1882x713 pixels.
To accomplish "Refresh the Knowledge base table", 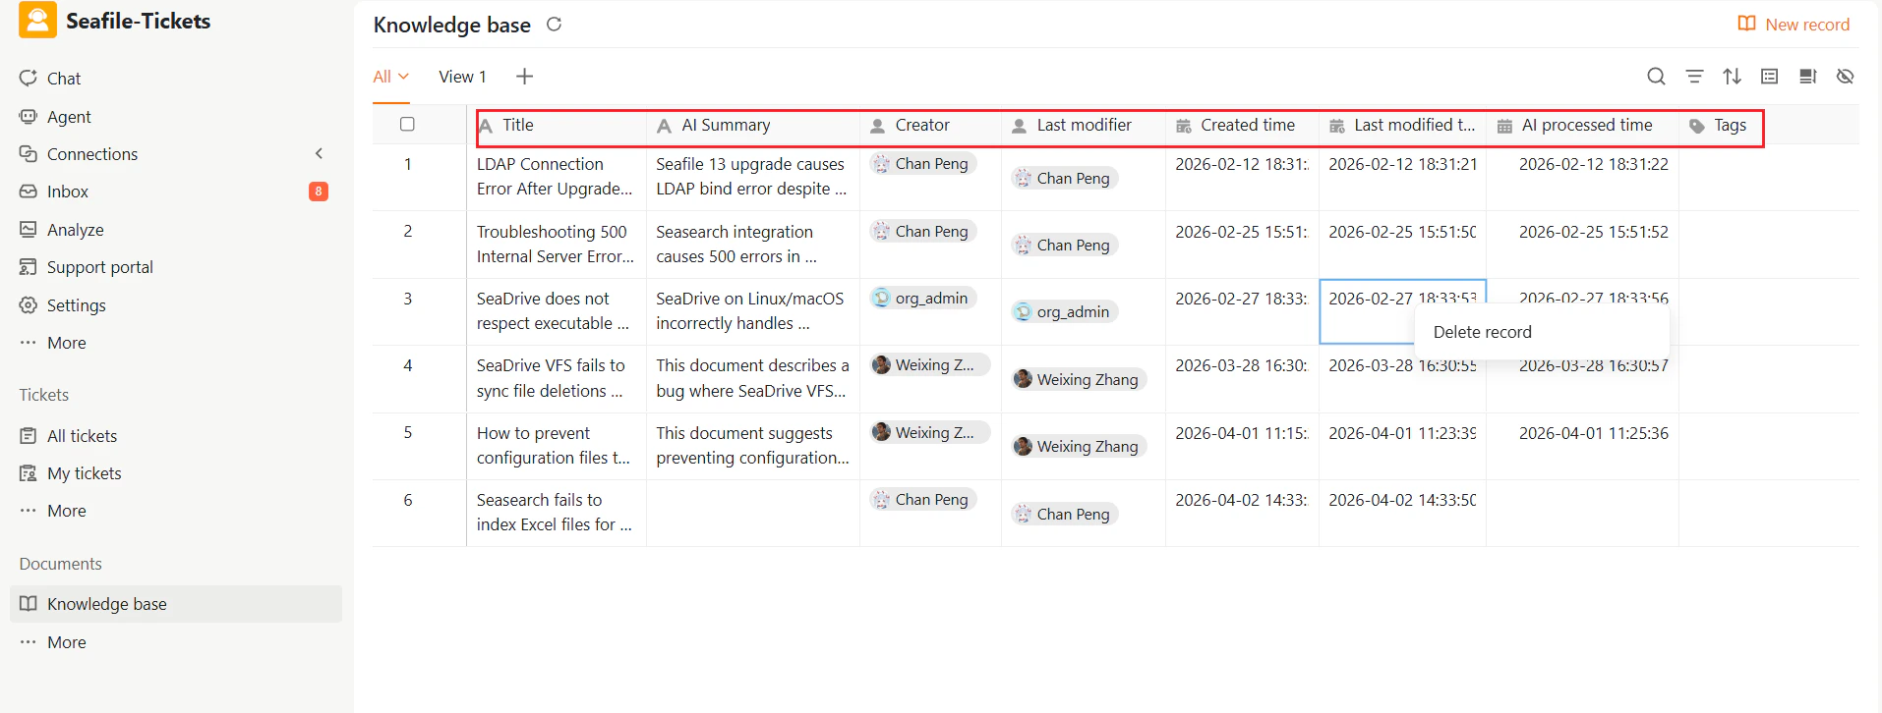I will [x=554, y=24].
